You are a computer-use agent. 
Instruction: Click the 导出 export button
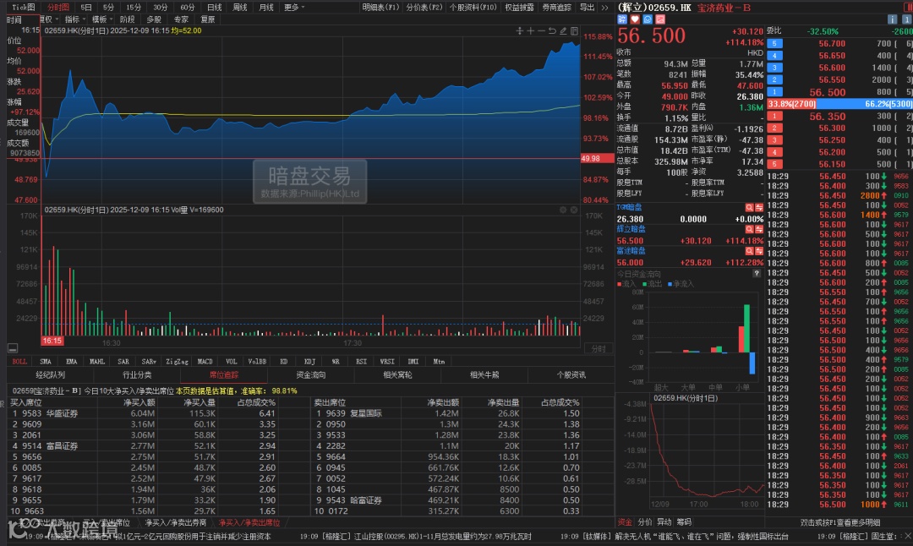587,7
